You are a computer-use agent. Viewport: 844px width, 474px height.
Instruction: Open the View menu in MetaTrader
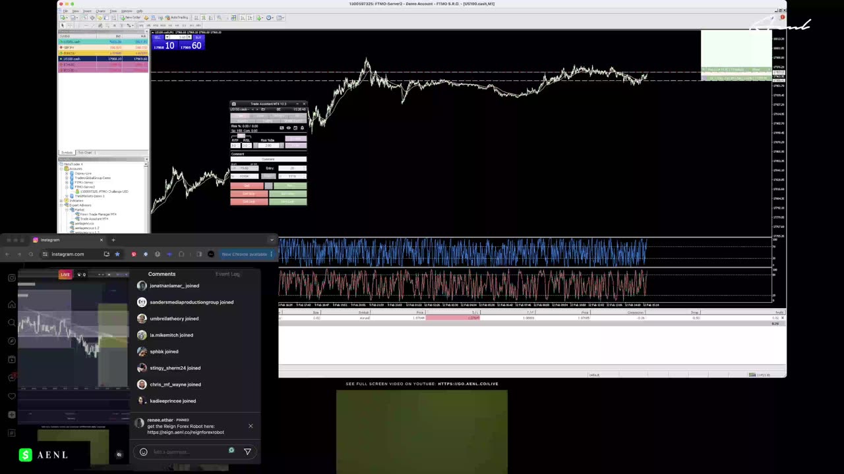click(75, 11)
